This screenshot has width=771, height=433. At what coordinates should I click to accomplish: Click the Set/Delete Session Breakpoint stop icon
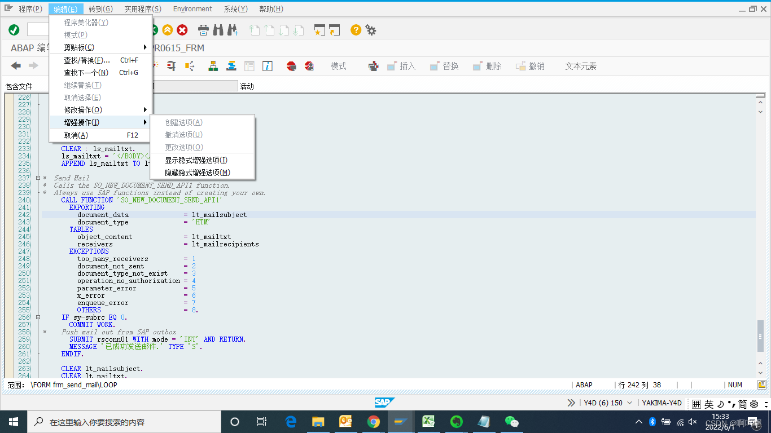point(291,66)
